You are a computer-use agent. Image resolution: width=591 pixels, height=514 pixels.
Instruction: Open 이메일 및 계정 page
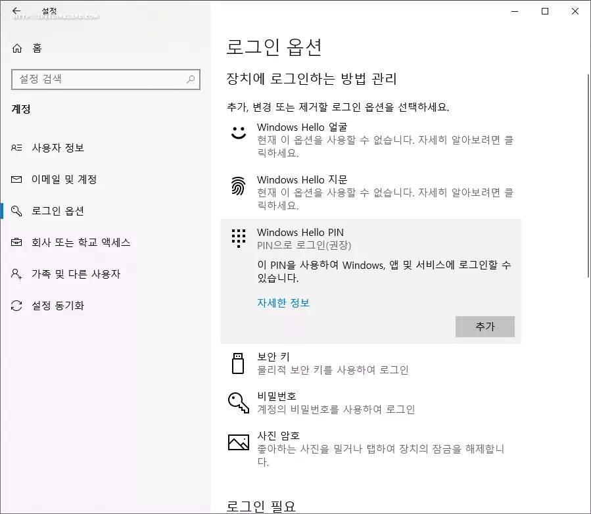tap(106, 179)
